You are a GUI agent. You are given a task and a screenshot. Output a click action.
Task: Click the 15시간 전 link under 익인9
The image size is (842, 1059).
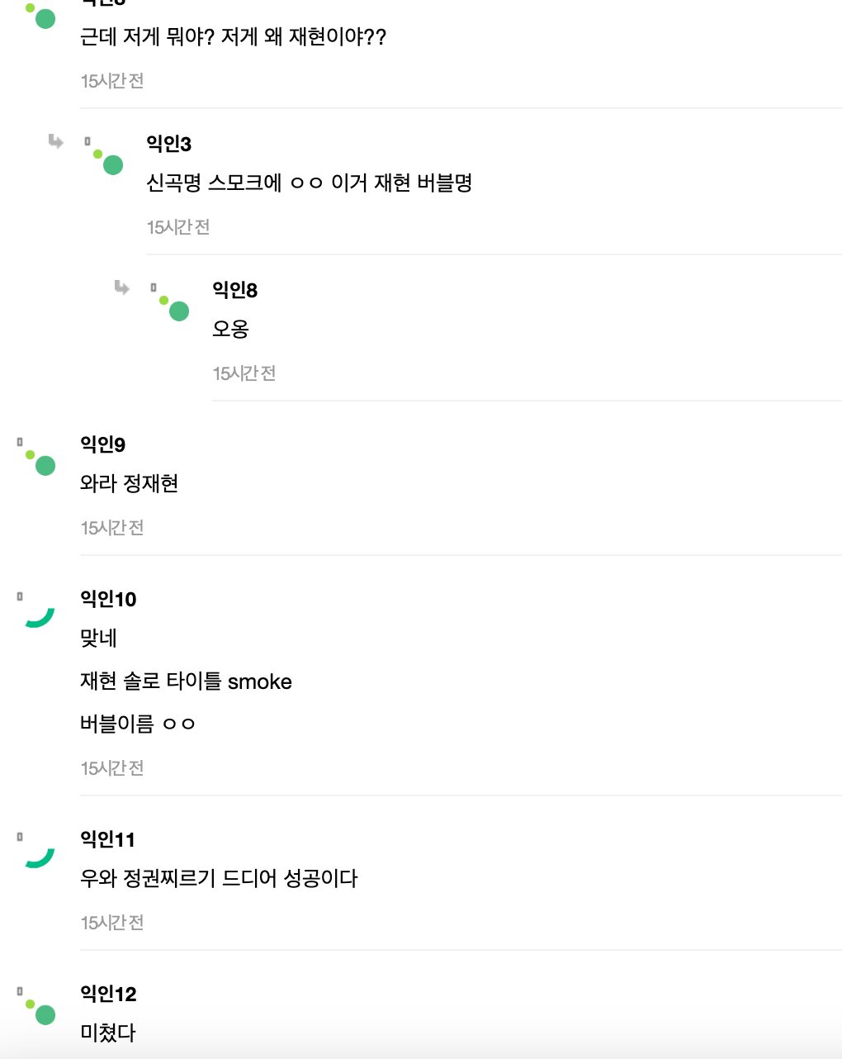pos(111,527)
